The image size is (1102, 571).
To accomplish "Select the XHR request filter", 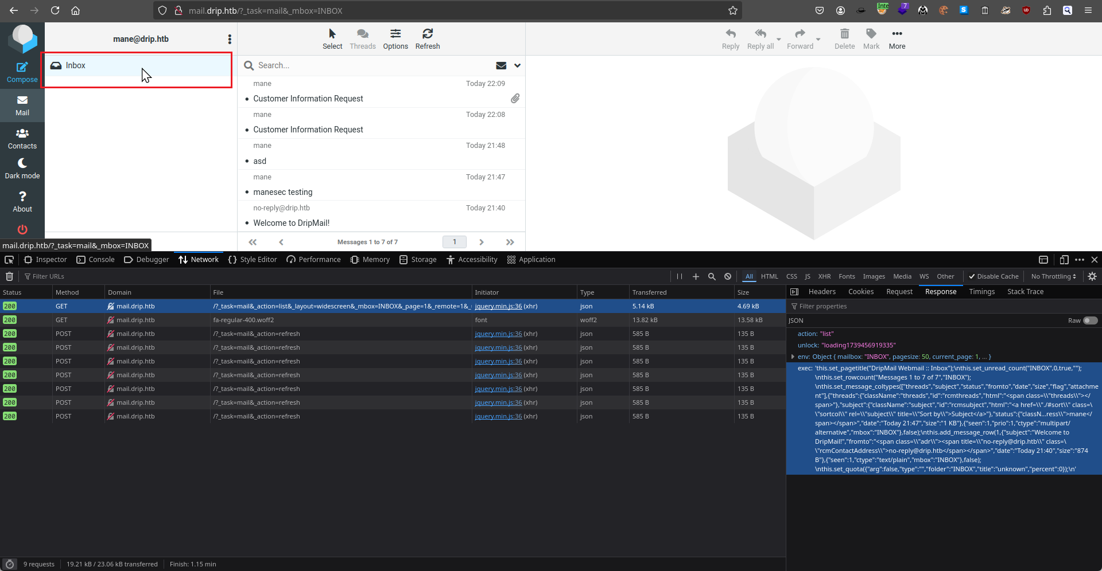I will click(x=824, y=276).
